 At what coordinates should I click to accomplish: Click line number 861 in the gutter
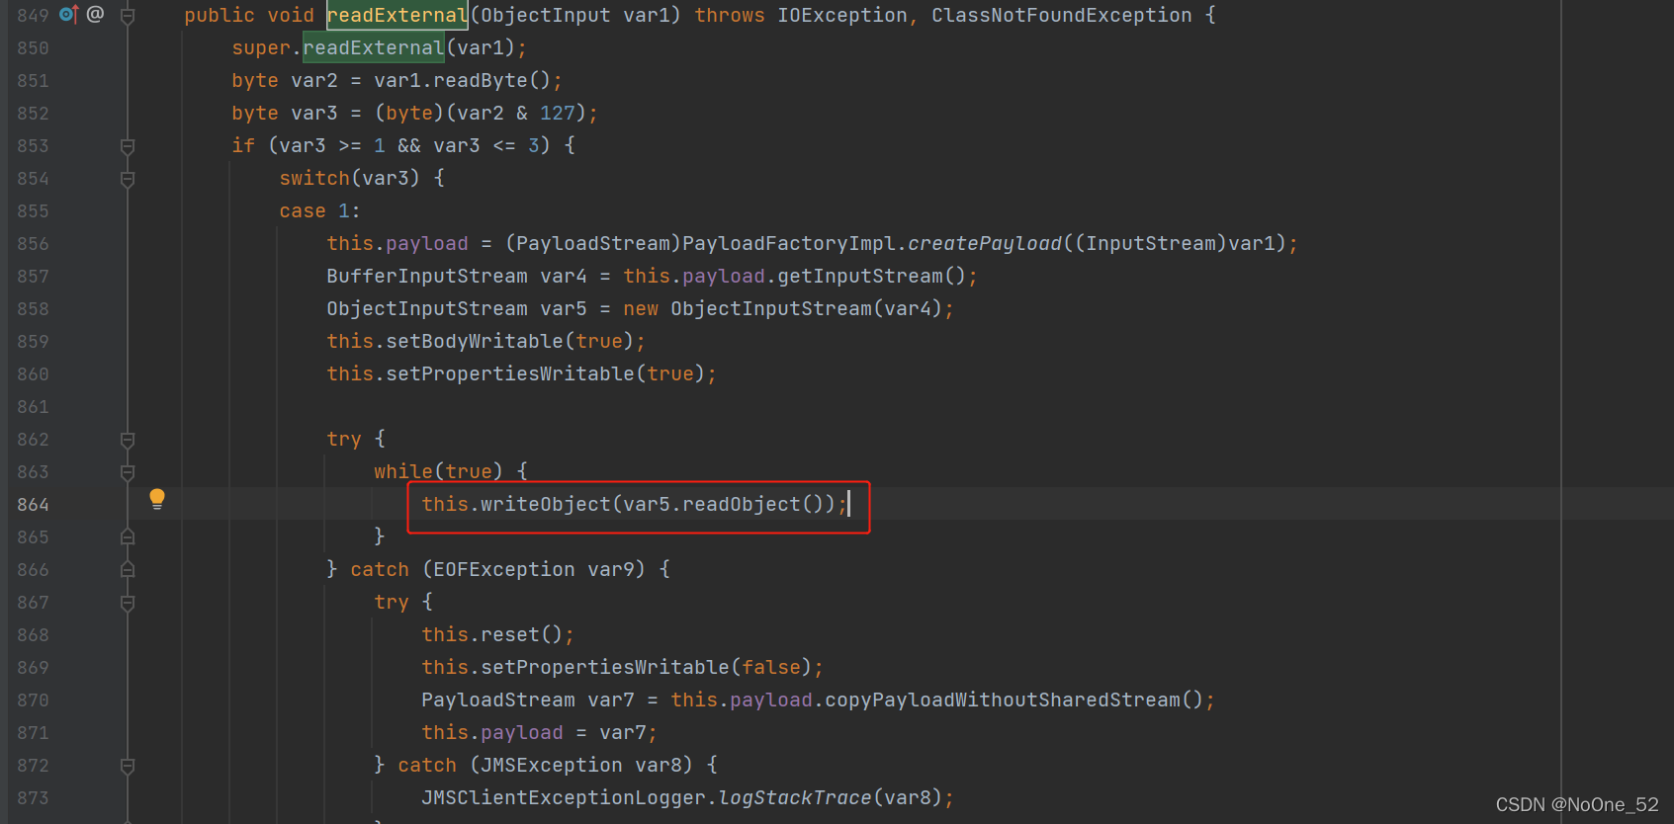[33, 407]
